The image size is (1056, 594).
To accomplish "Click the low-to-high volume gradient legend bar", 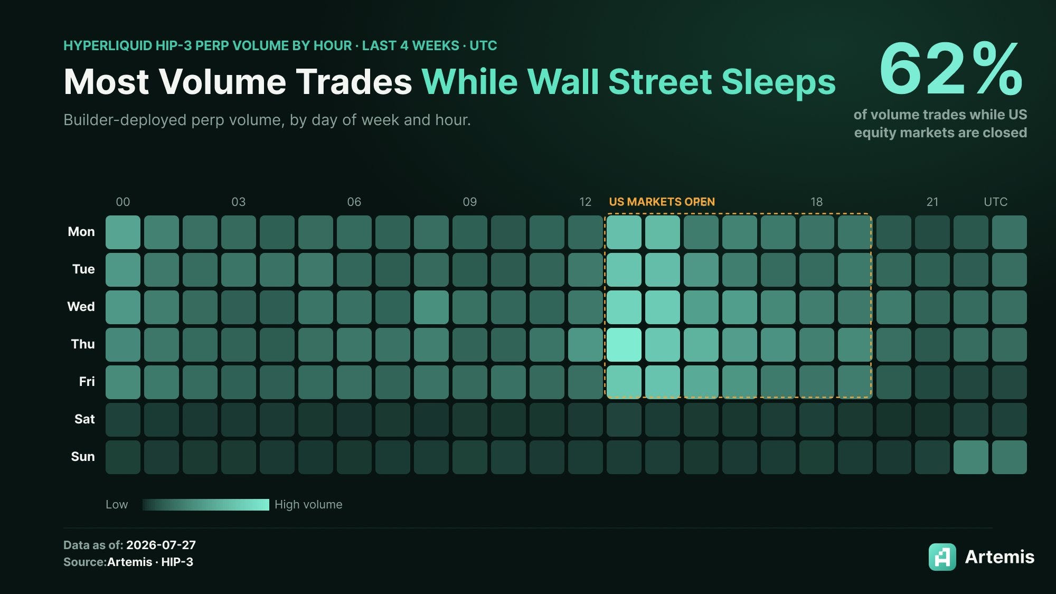I will 206,505.
